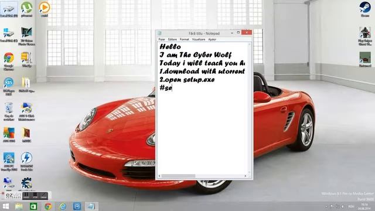Viewport: 375px width, 211px height.
Task: Select the blue gear desktop shortcut
Action: [x=26, y=183]
